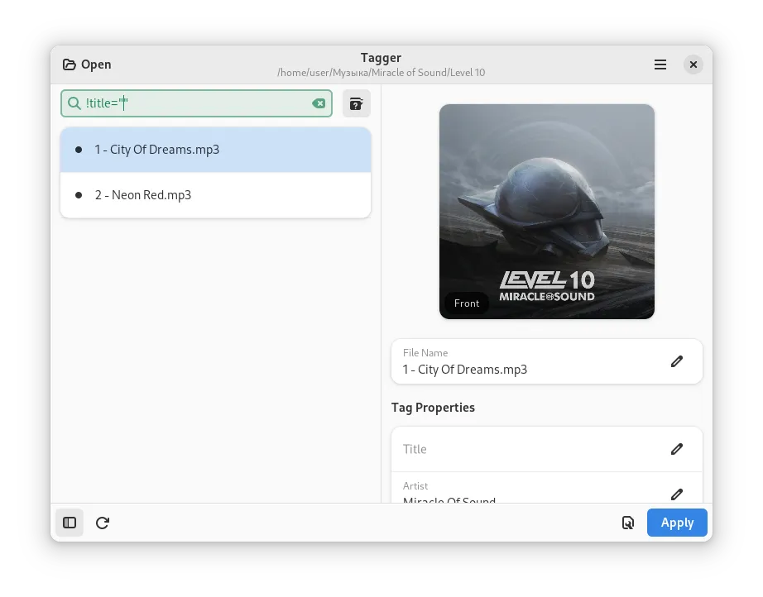Open the main hamburger menu
The height and width of the screenshot is (597, 763).
pos(660,64)
